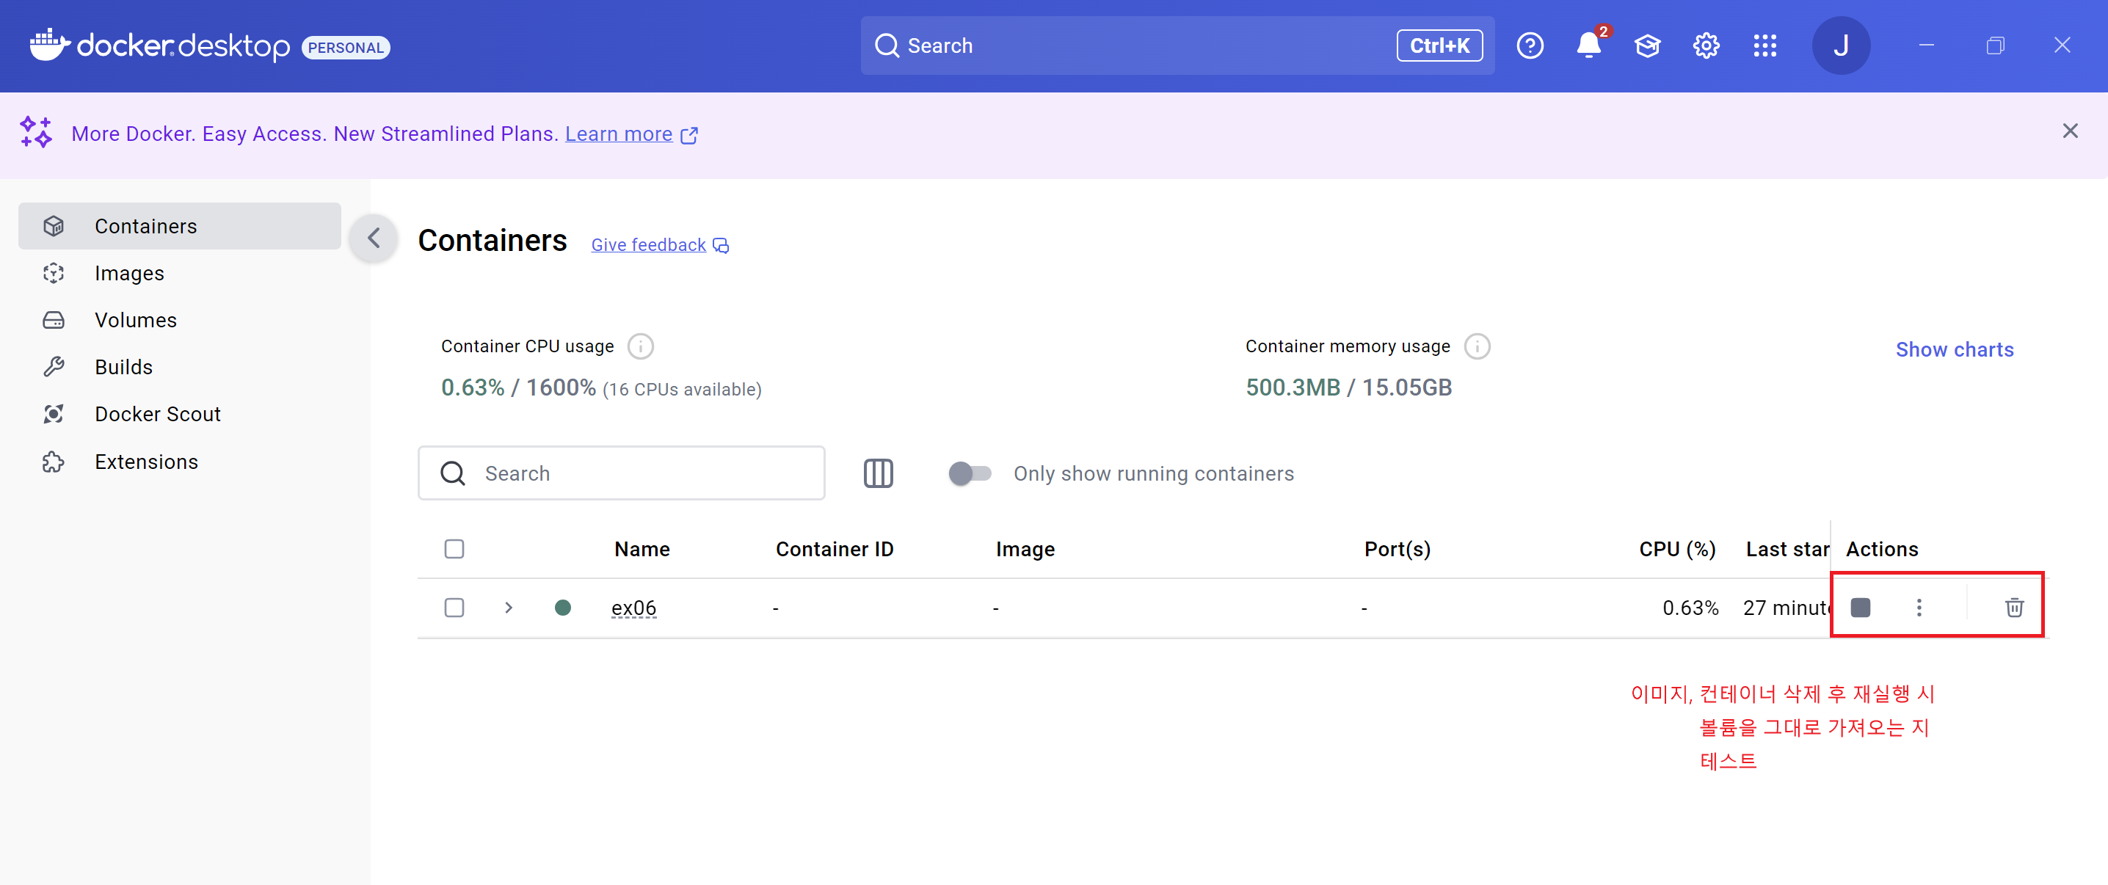Go to Images in sidebar
This screenshot has height=885, width=2108.
[x=129, y=273]
